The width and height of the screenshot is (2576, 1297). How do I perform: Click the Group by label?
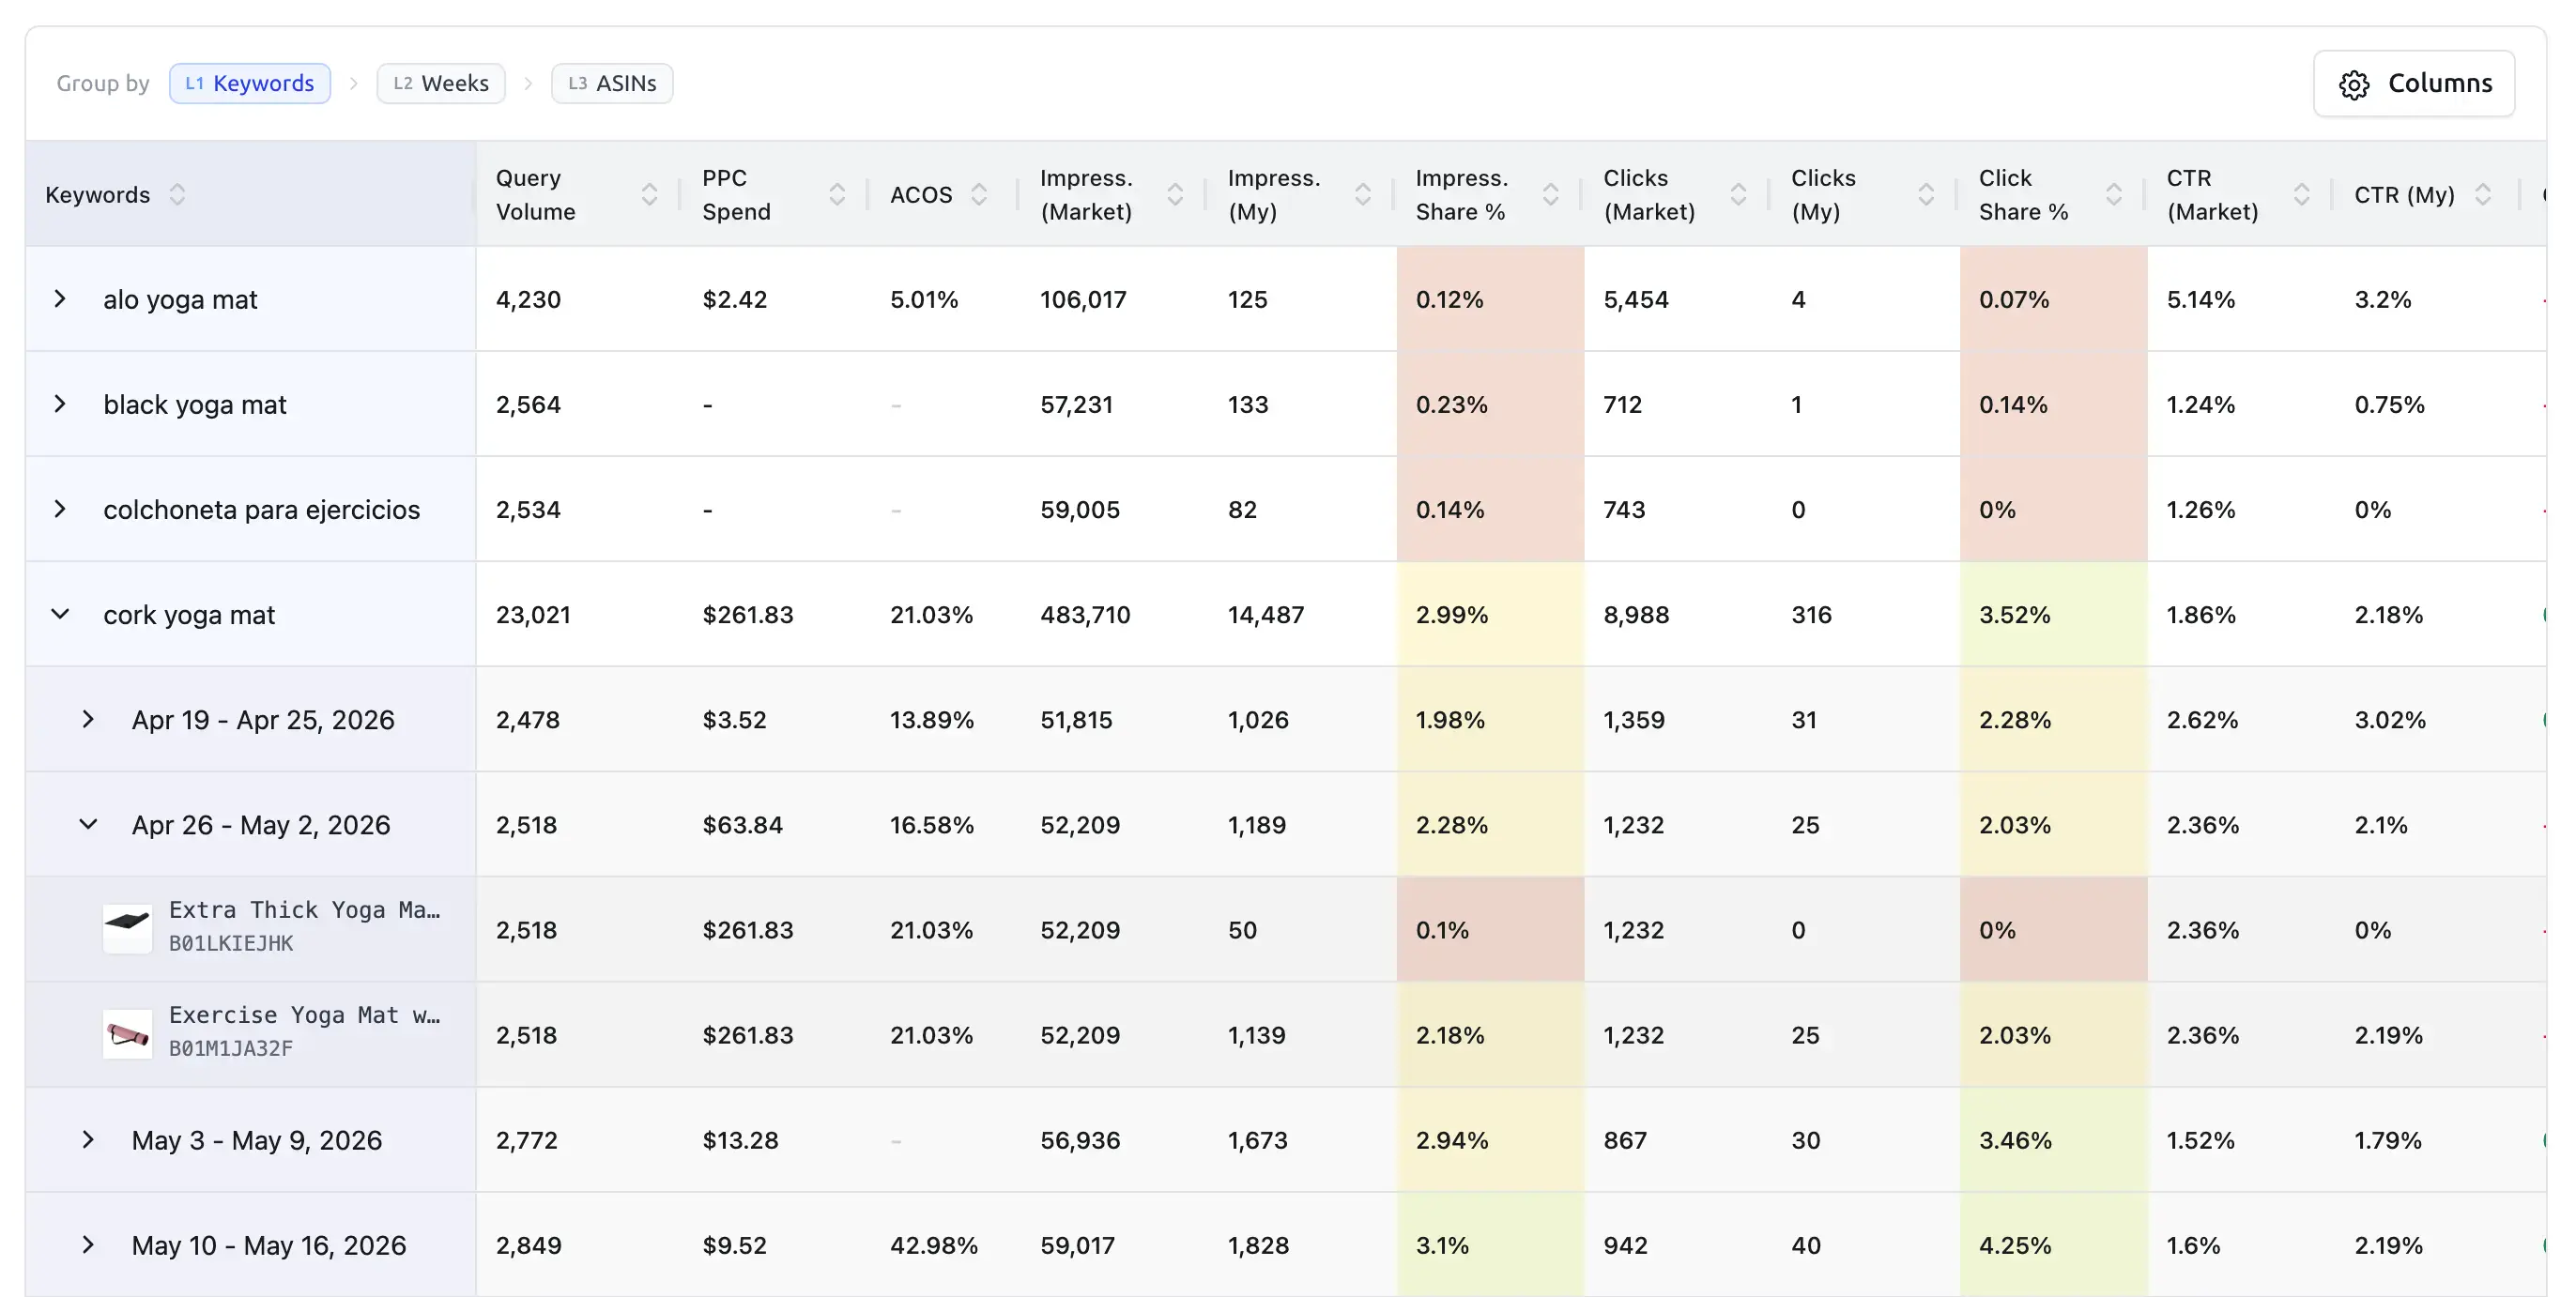coord(103,83)
